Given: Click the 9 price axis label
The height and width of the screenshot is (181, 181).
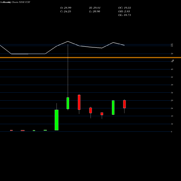Looking at the screenshot, I should tap(171, 132).
